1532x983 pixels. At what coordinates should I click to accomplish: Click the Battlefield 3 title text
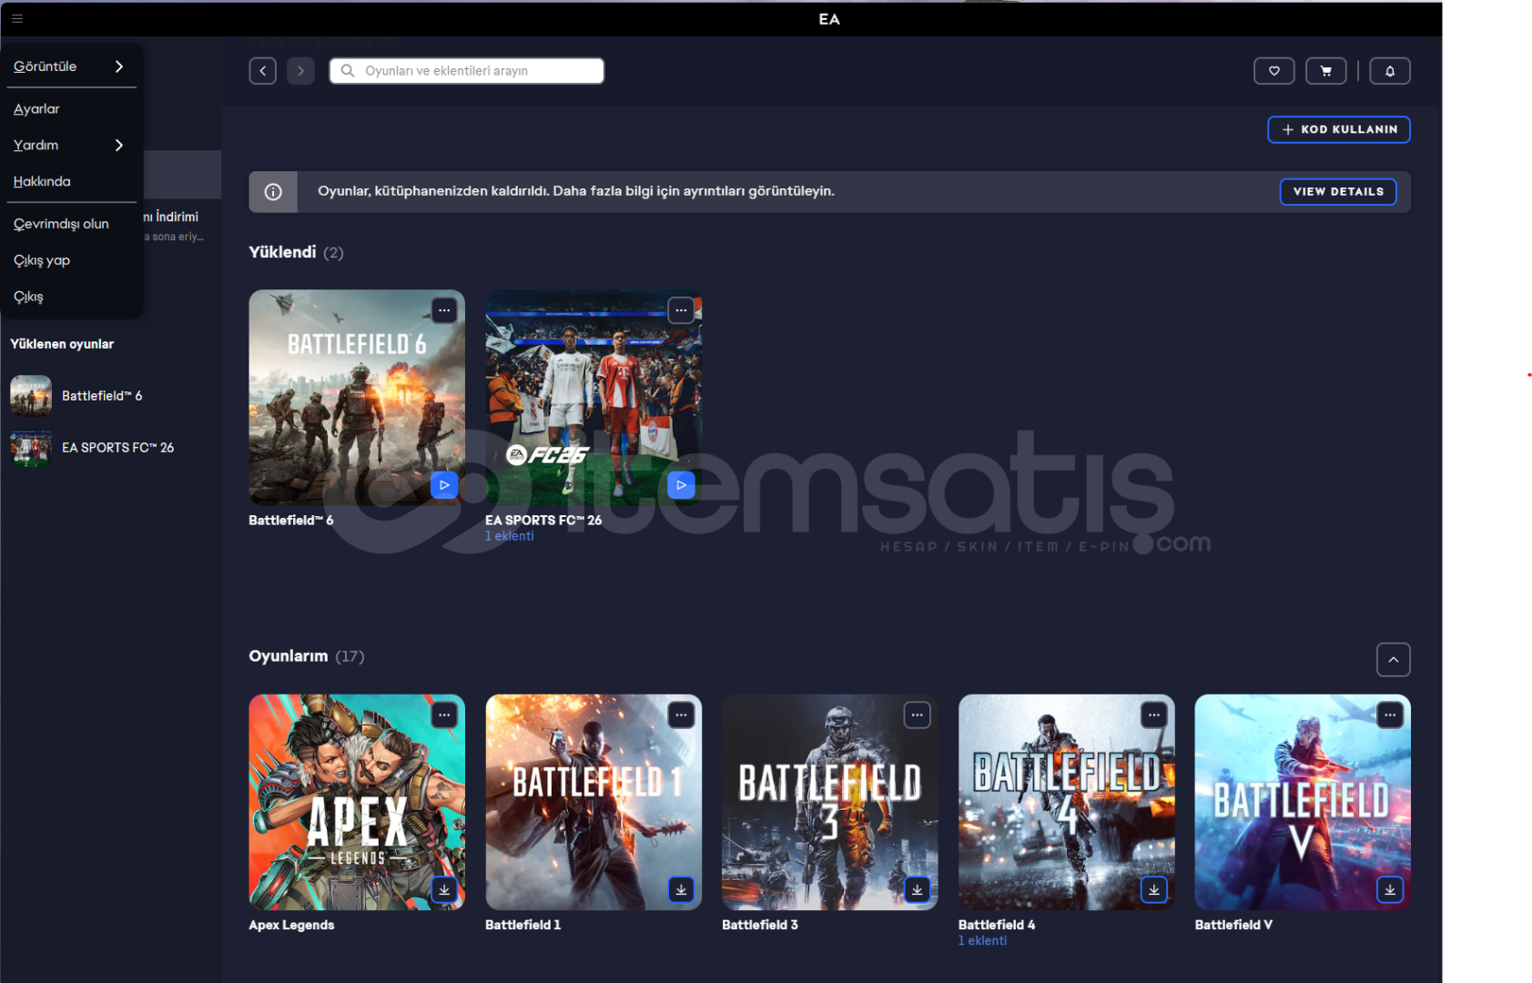click(760, 926)
